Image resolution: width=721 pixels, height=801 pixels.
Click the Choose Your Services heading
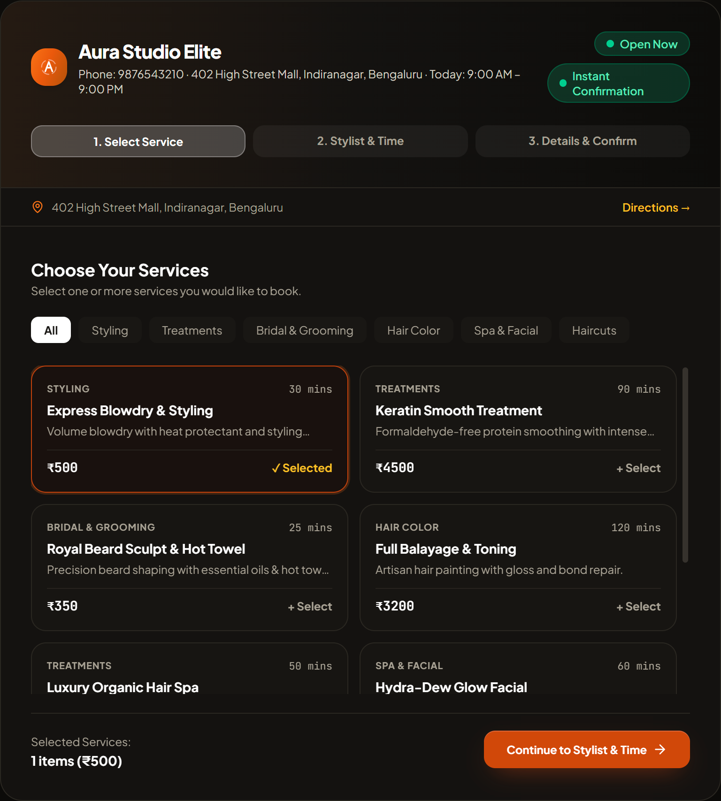[120, 270]
